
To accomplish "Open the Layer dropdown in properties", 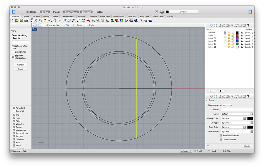I will coord(237,114).
